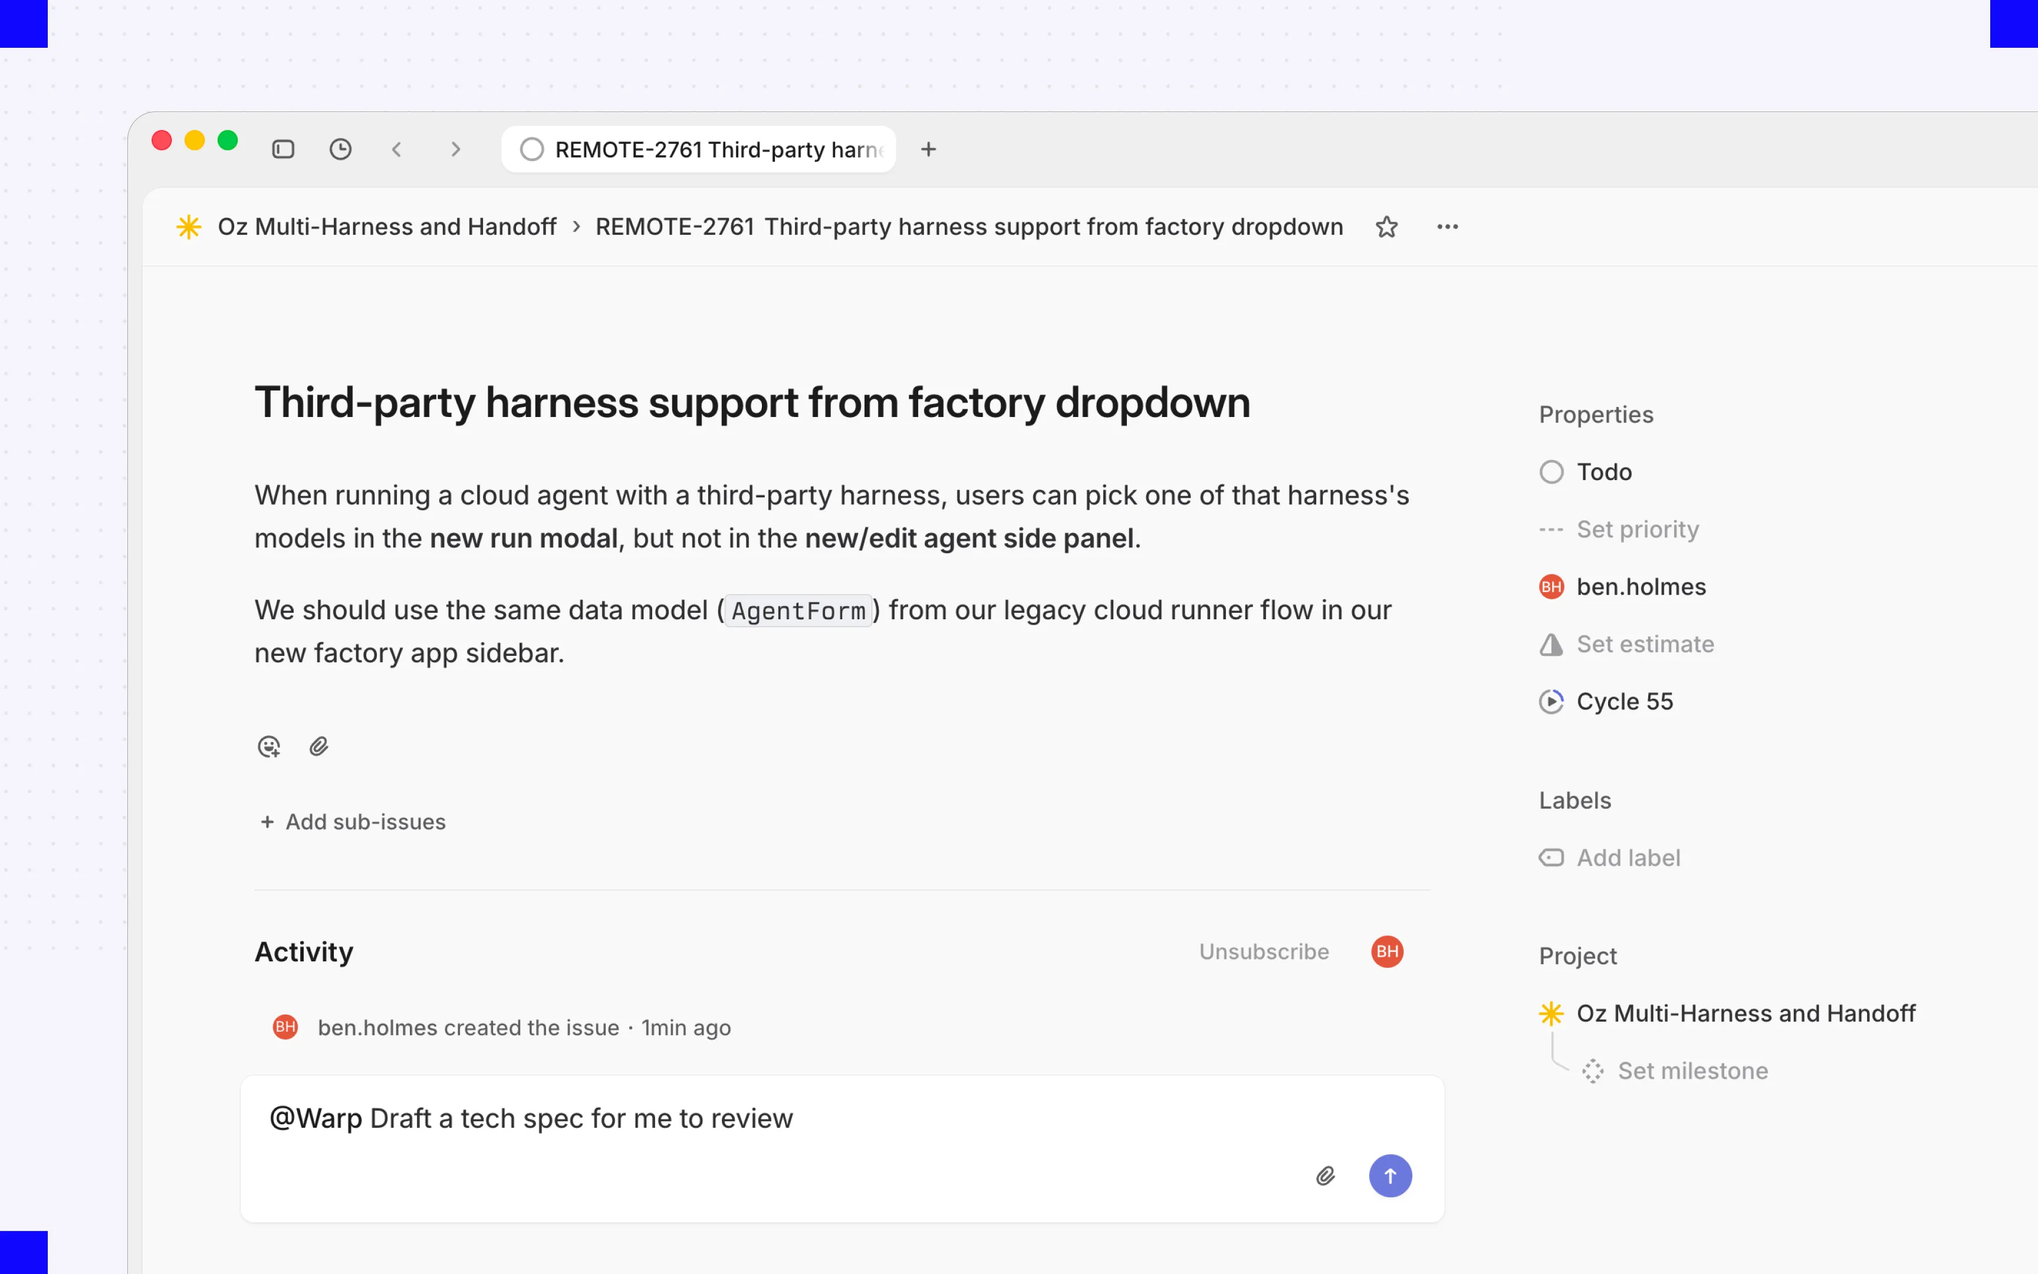Send the comment with the arrow button
The image size is (2038, 1274).
coord(1391,1176)
